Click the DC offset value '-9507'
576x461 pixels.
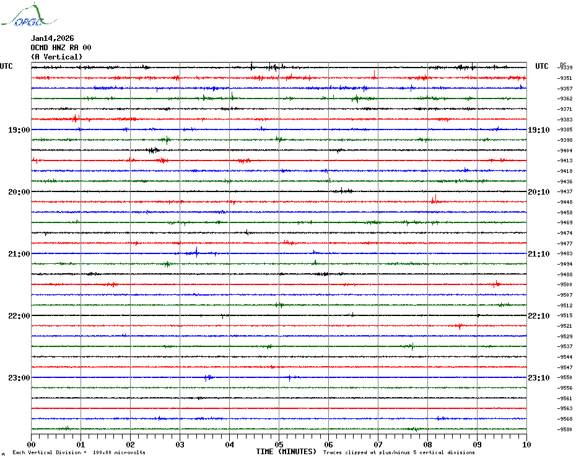(565, 295)
